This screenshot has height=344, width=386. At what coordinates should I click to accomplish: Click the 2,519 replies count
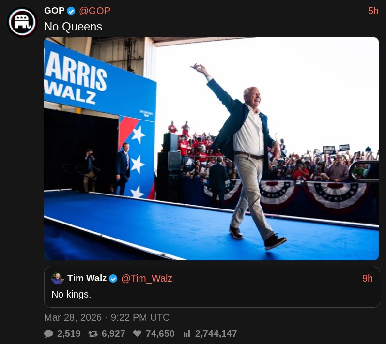[69, 334]
